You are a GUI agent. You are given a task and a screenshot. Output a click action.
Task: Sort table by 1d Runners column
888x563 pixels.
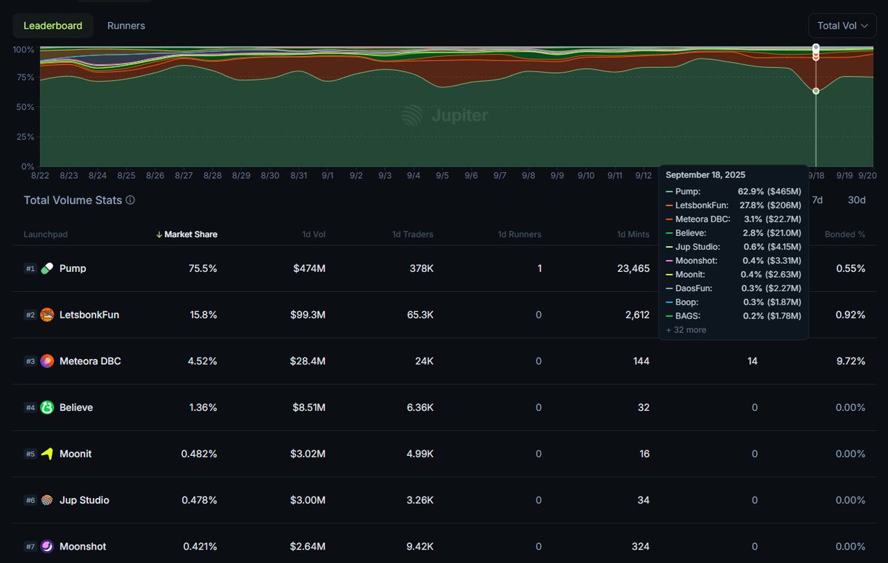point(519,234)
